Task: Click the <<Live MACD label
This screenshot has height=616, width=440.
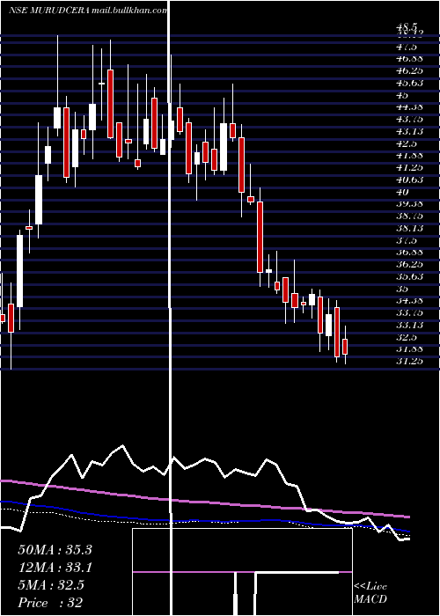Action: [370, 593]
